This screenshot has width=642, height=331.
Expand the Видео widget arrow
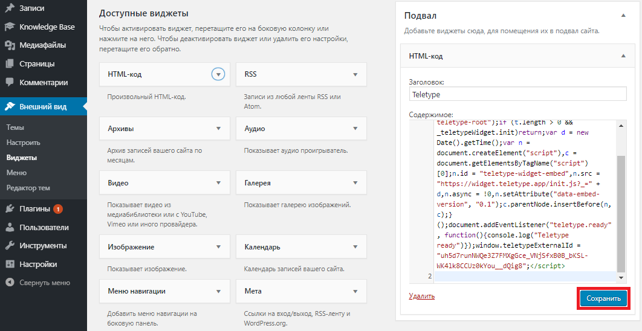218,182
